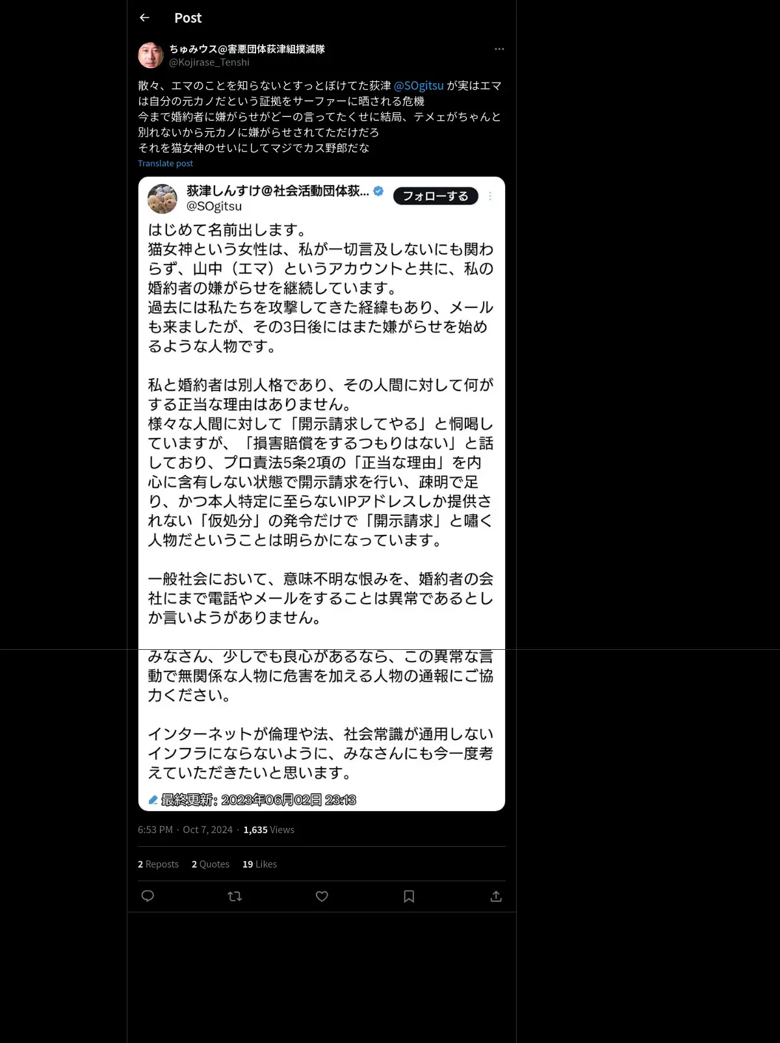Go back using the arrow icon
The image size is (780, 1043).
click(x=145, y=18)
